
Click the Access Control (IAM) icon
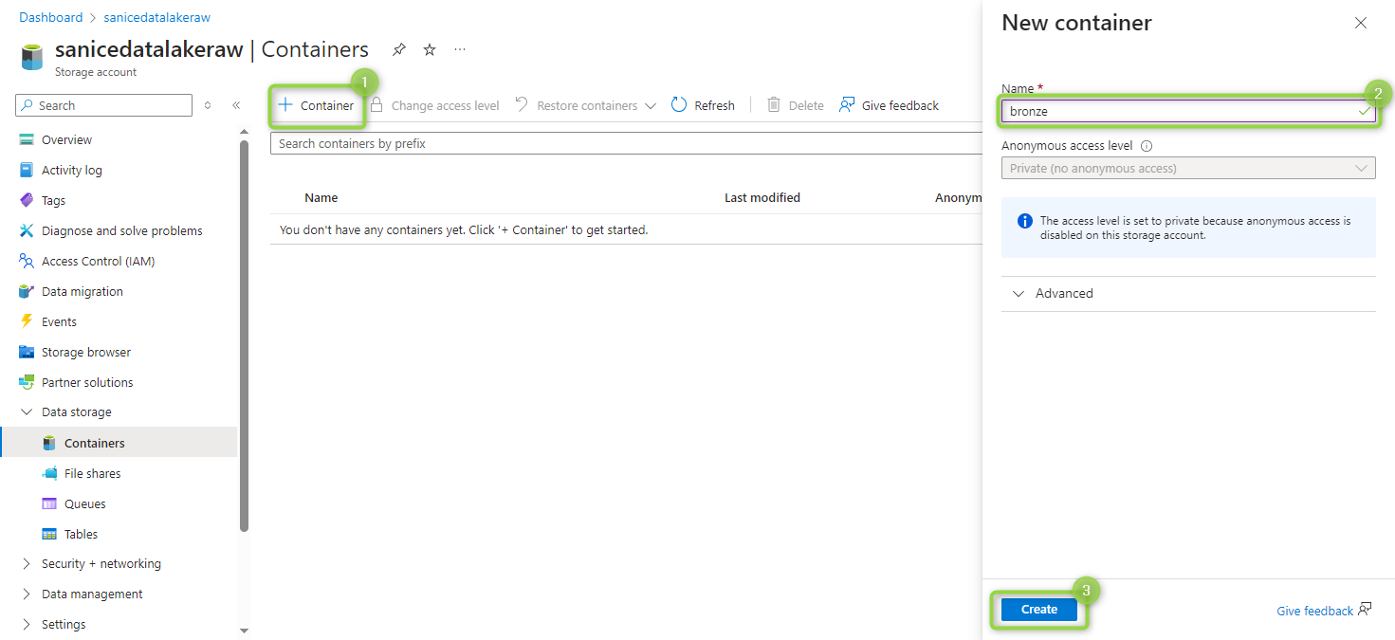click(x=27, y=261)
